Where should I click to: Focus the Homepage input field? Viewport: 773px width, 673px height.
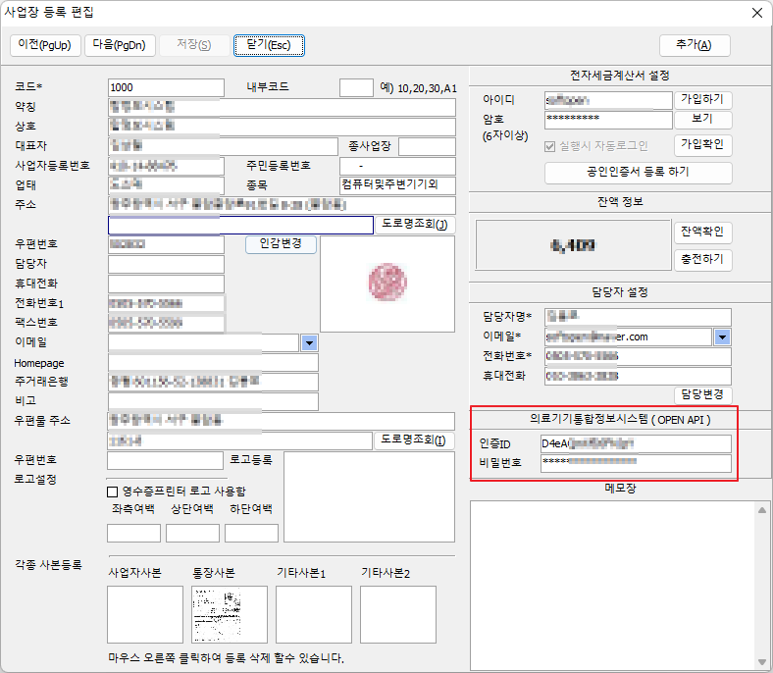tap(213, 363)
